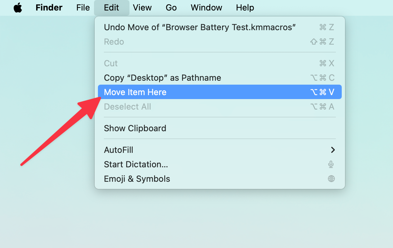Expand the AutoFill submenu chevron
This screenshot has width=393, height=248.
pos(333,150)
